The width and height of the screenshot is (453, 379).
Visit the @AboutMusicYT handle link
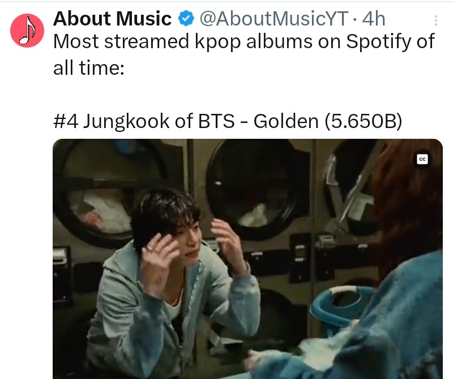click(273, 19)
